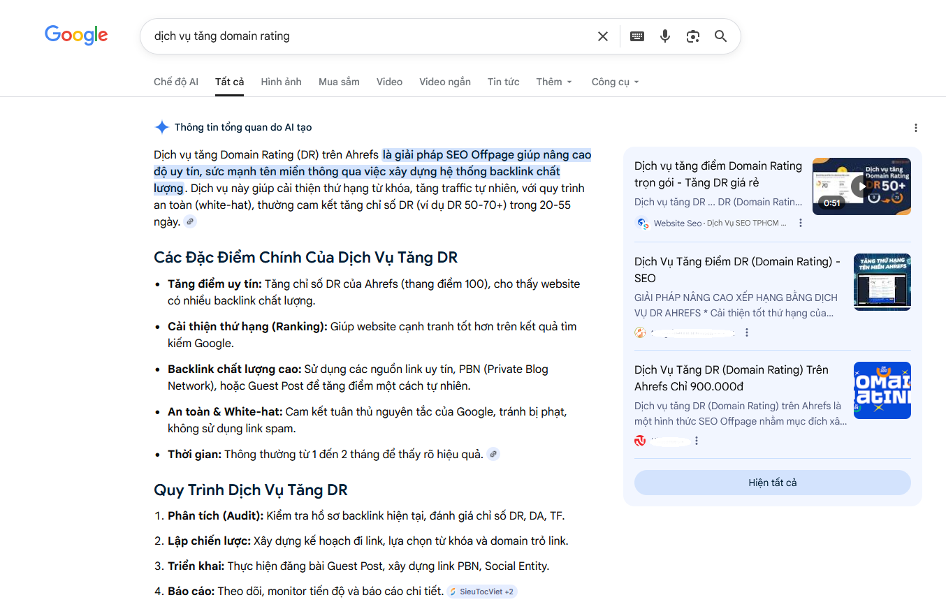Click the Website Seo favicon in the sidebar

(642, 223)
